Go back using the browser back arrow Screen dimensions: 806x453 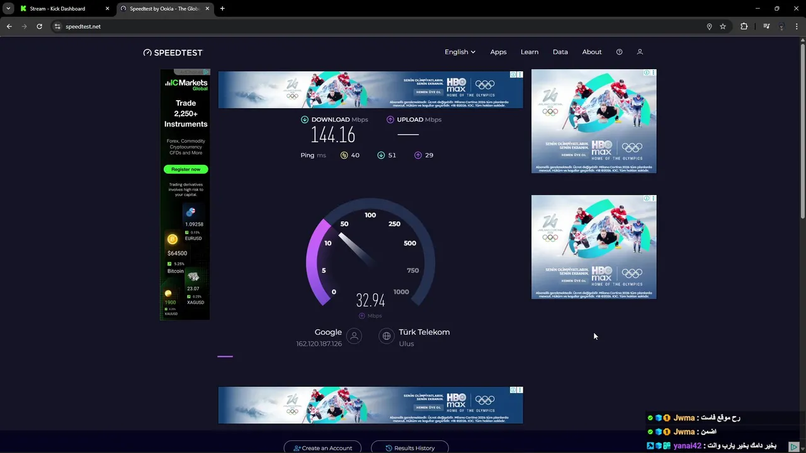[9, 26]
